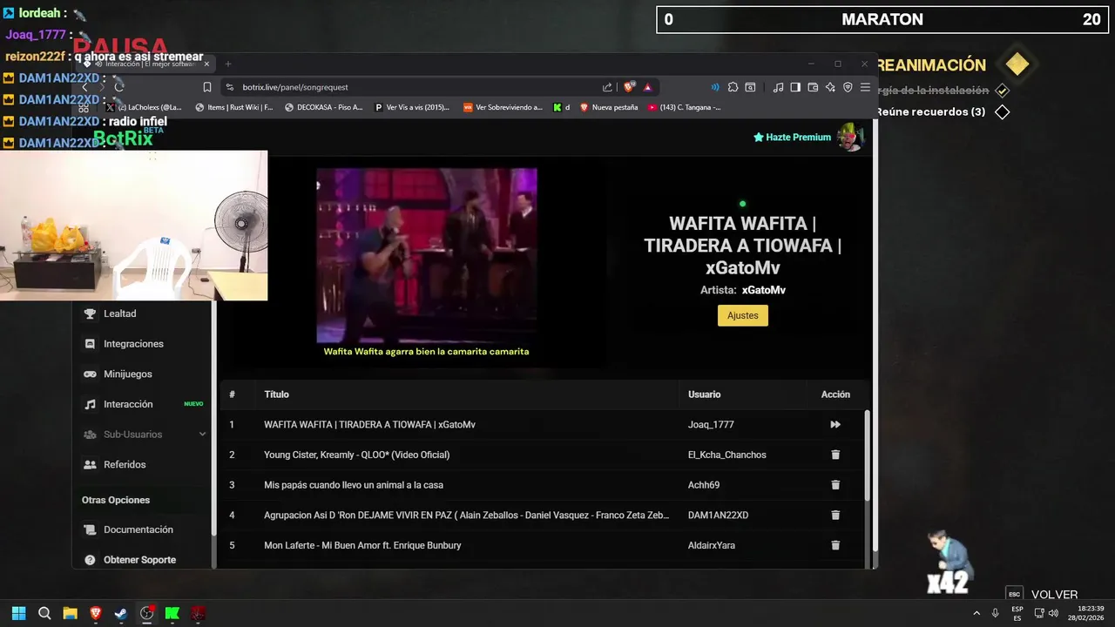Open Steam from the taskbar
This screenshot has height=627, width=1115.
[121, 613]
